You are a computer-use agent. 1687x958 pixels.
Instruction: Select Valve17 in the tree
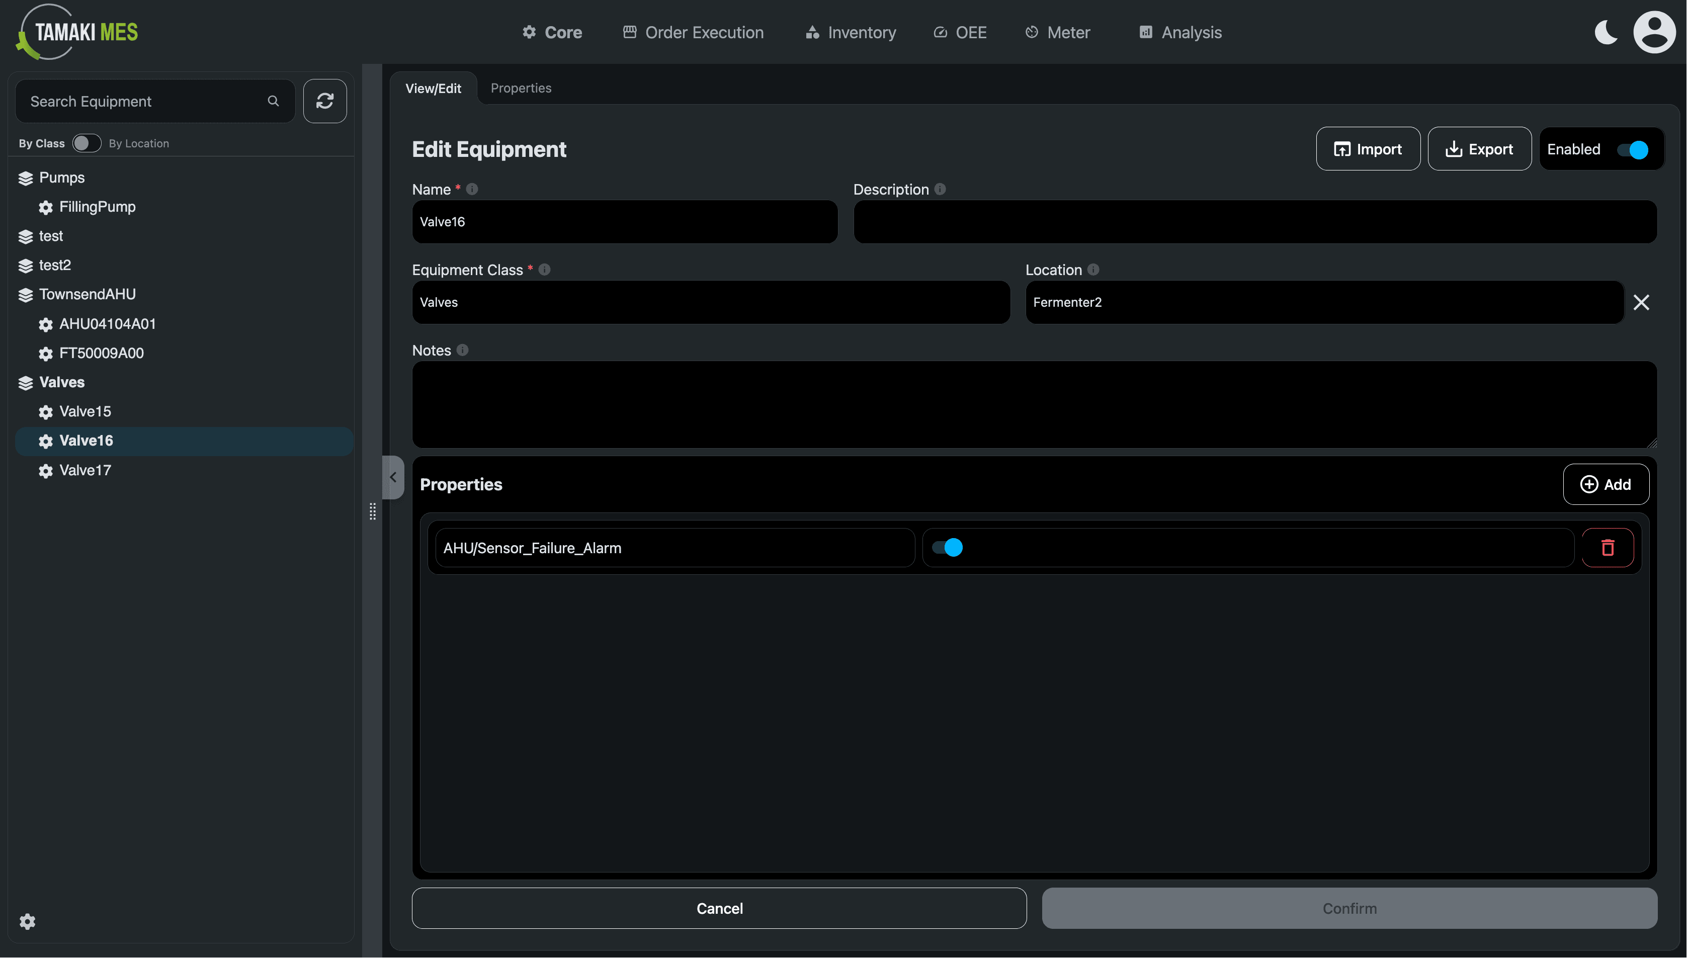point(85,470)
